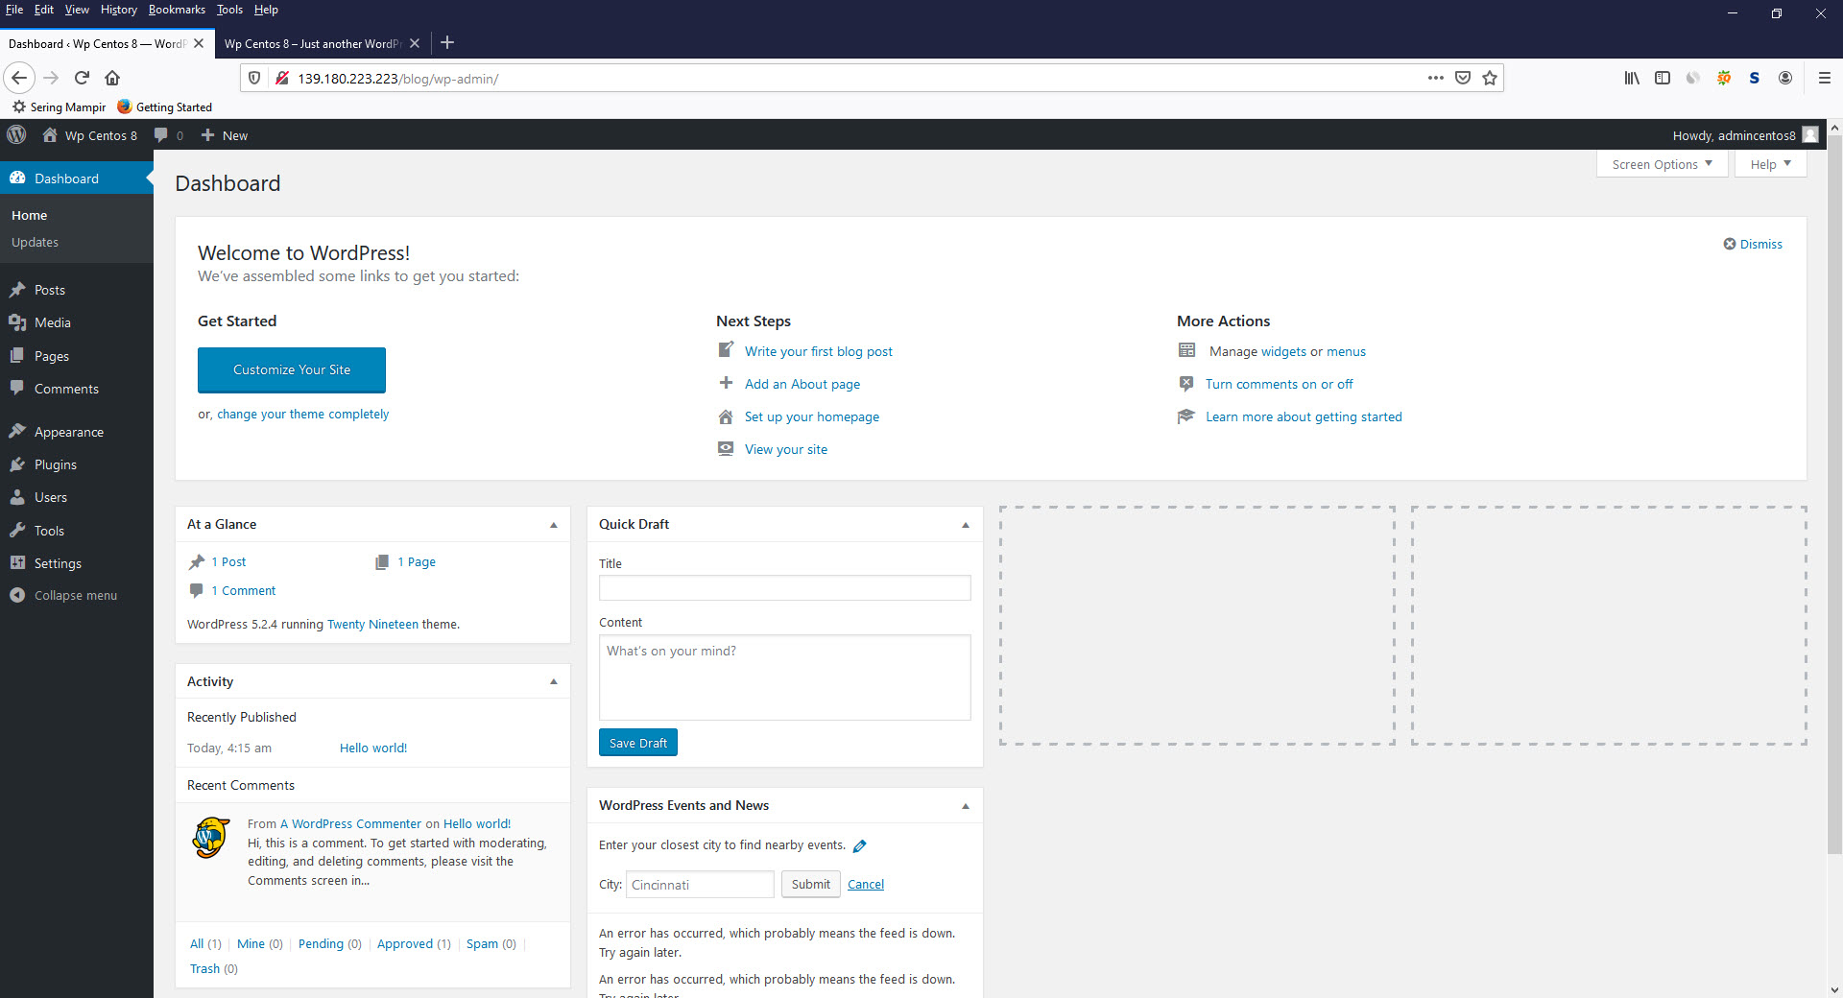Click the pencil icon next to closest city
Image resolution: width=1843 pixels, height=998 pixels.
[x=859, y=845]
